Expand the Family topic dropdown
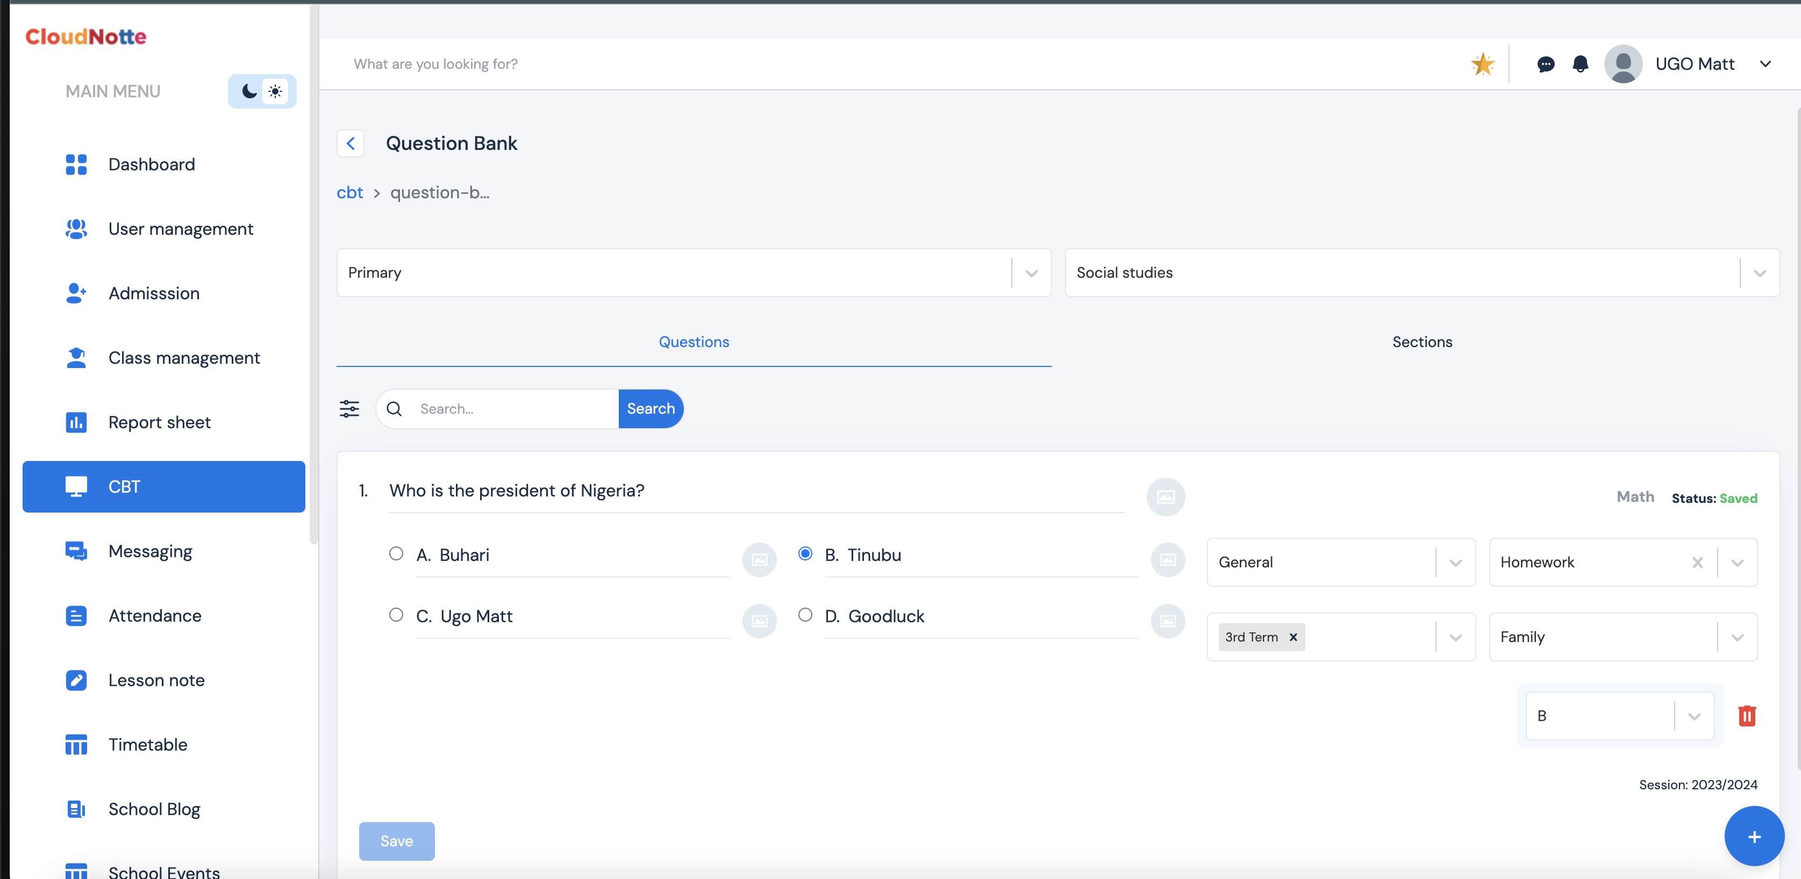This screenshot has height=879, width=1801. (x=1736, y=637)
